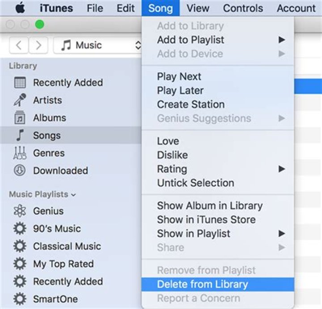322x309 pixels.
Task: Open Artists in the sidebar
Action: (71, 100)
